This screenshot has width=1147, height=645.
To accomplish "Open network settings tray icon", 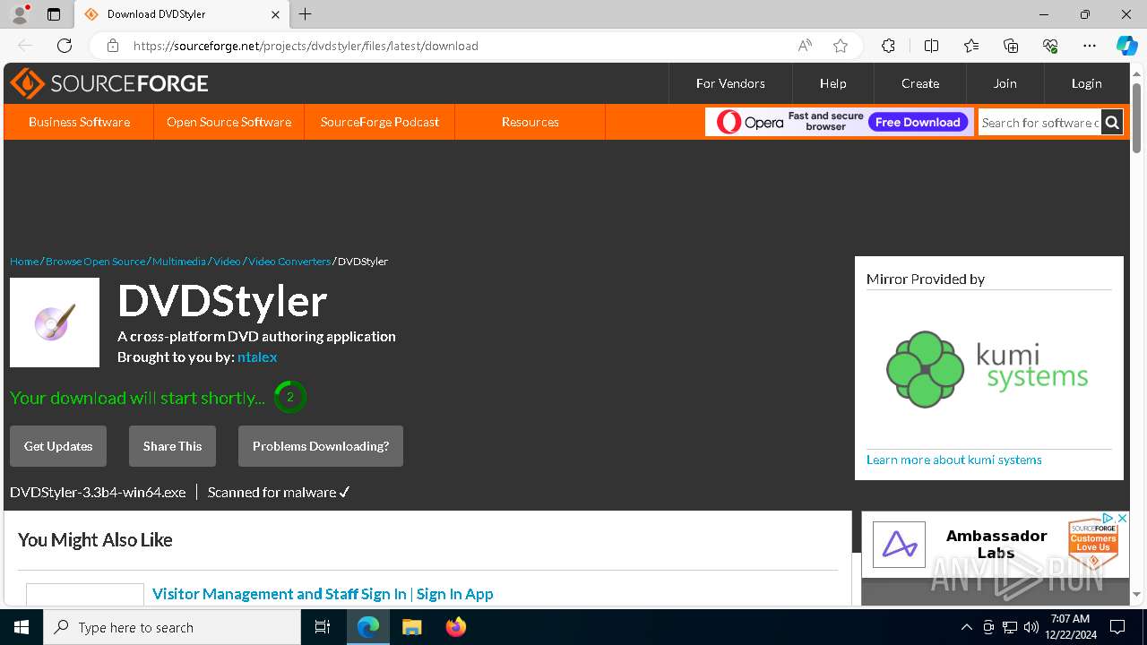I will [1010, 627].
